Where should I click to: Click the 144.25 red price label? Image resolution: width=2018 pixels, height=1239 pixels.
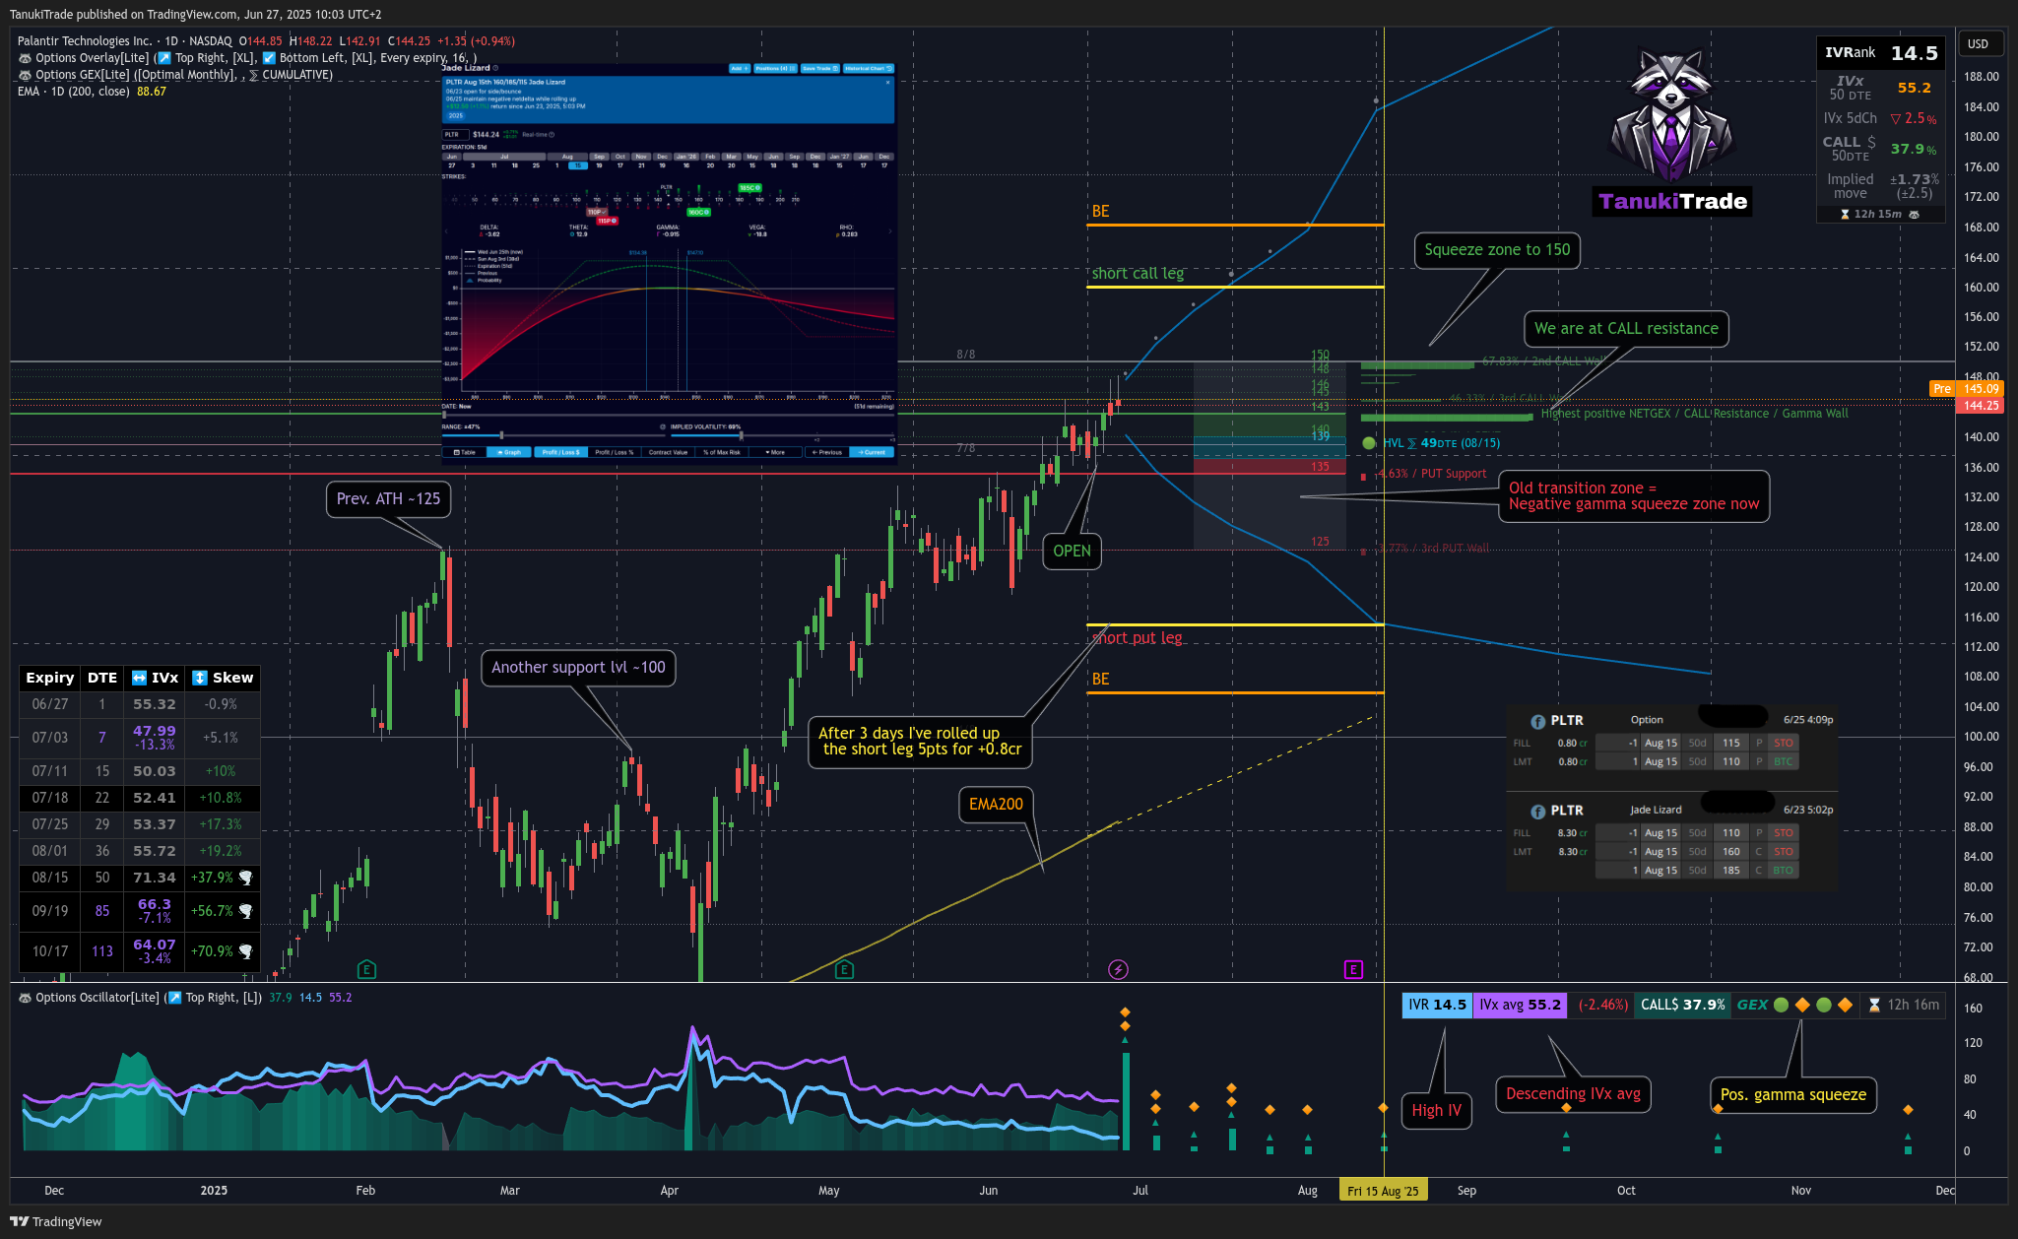pos(1981,406)
